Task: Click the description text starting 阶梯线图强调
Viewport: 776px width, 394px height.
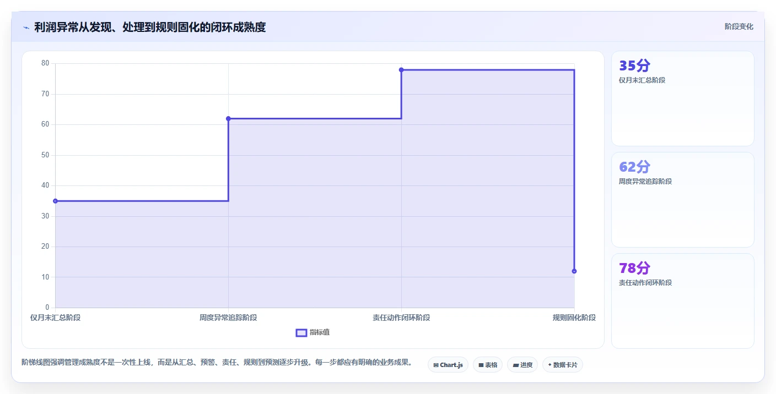Action: [217, 362]
